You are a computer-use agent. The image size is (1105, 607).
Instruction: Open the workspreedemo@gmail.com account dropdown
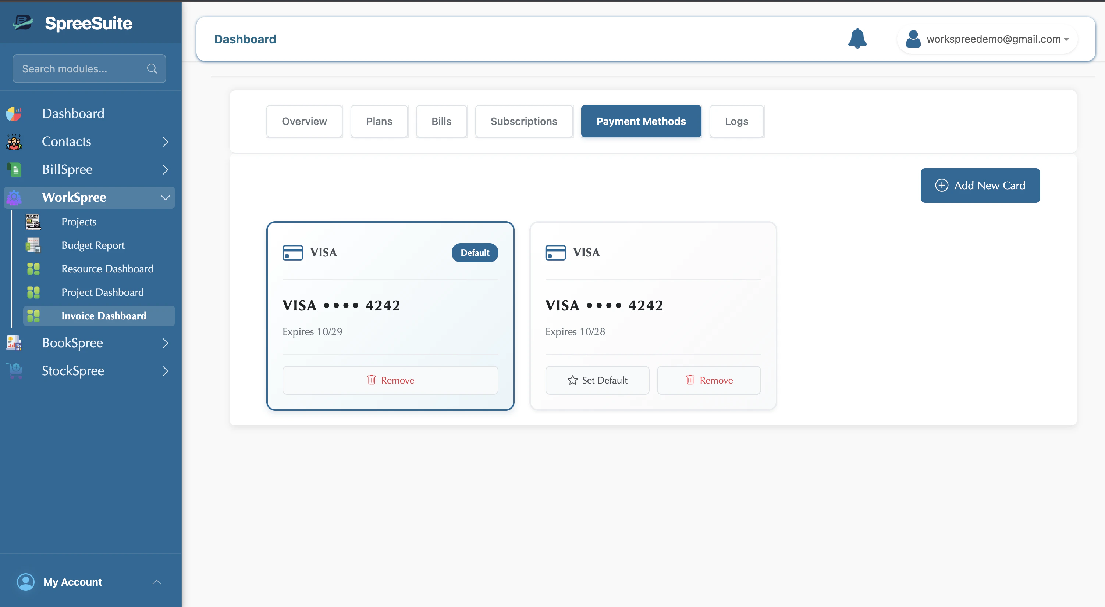point(987,39)
